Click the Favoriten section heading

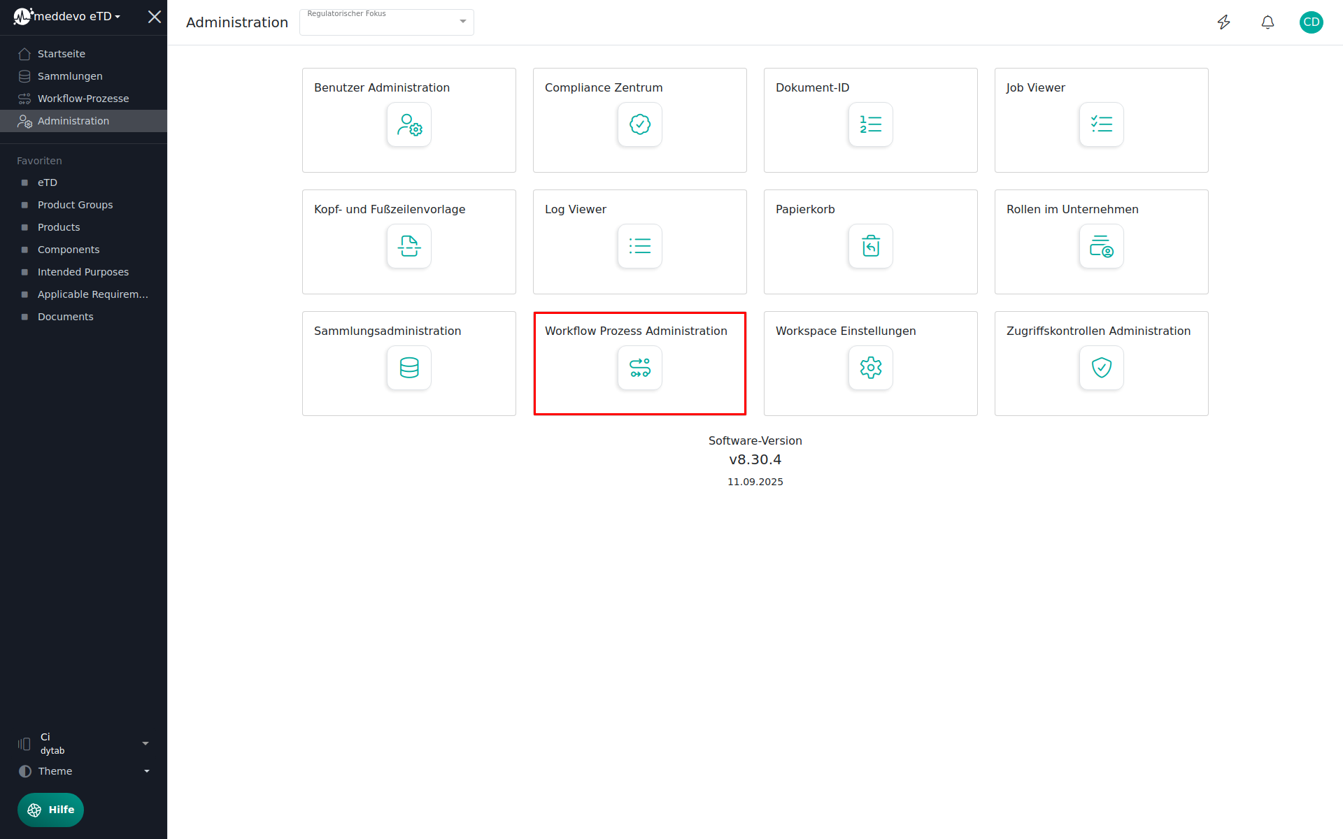(x=39, y=161)
